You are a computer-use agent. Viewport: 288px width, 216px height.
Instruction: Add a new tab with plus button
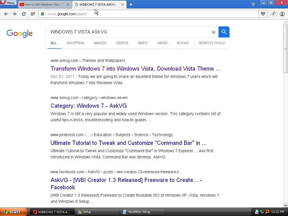[131, 4]
